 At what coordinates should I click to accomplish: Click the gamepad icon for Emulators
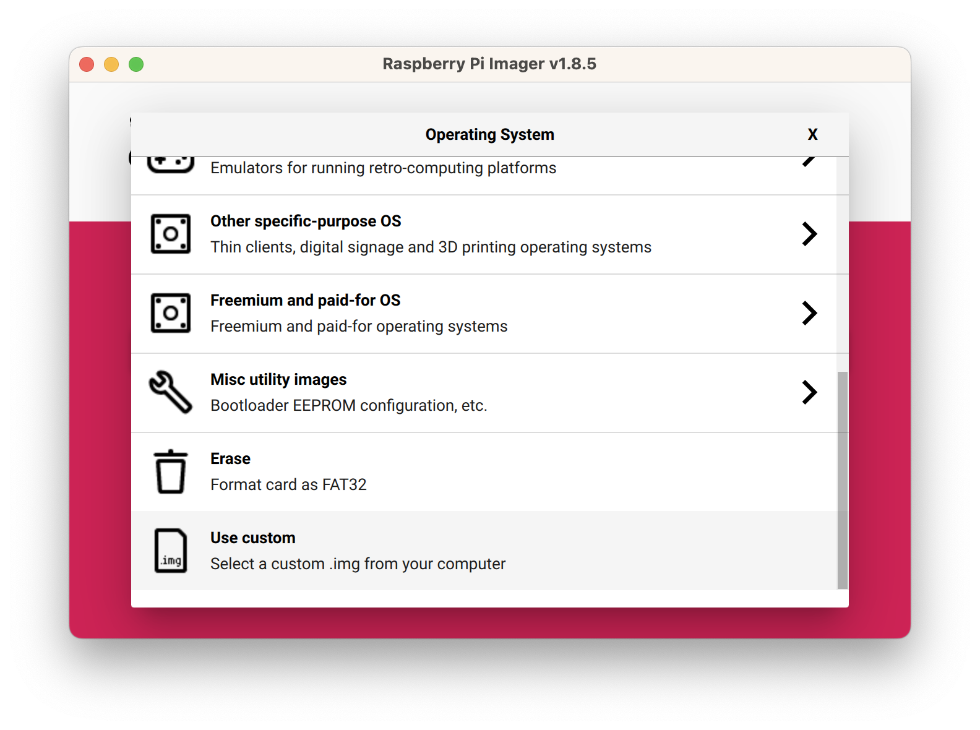(x=171, y=165)
